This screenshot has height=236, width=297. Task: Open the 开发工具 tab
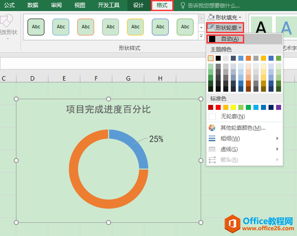coord(109,5)
